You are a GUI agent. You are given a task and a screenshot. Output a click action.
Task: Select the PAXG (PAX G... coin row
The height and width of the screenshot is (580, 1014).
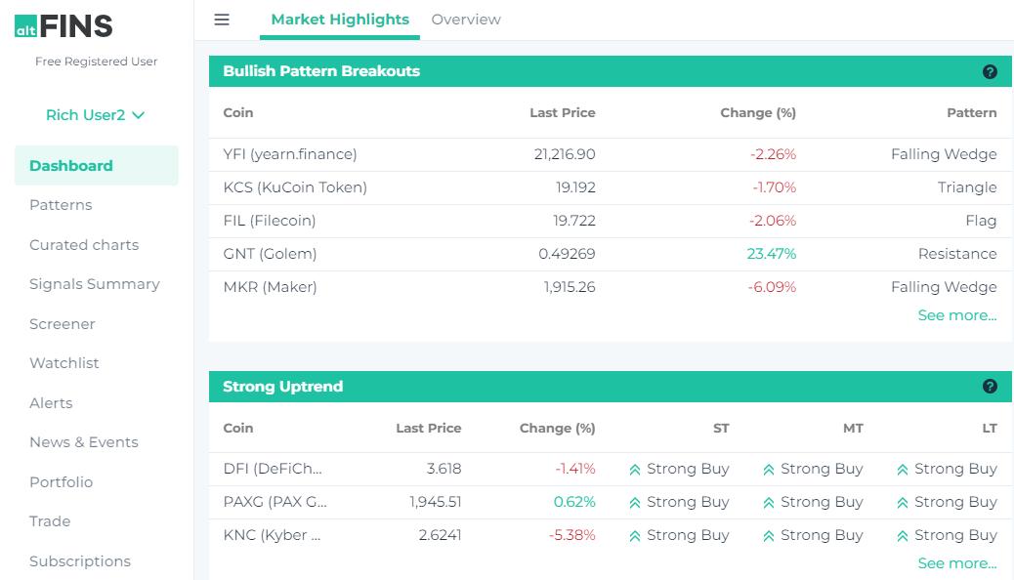point(610,503)
